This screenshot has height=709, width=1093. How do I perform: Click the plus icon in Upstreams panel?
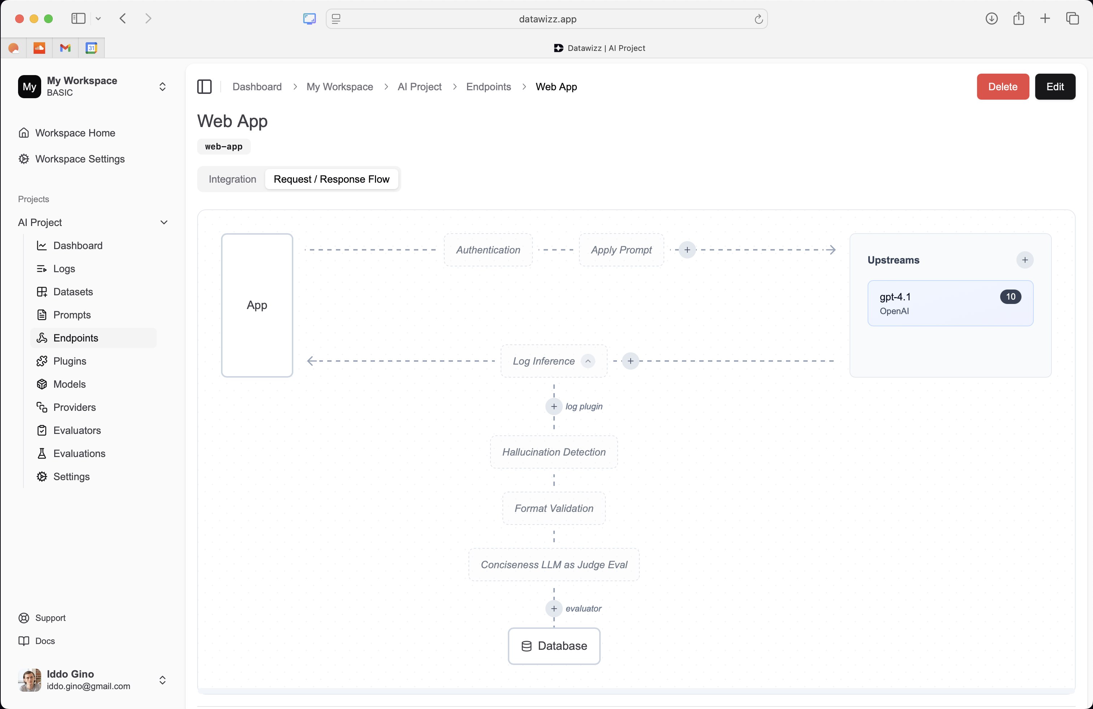(1025, 260)
